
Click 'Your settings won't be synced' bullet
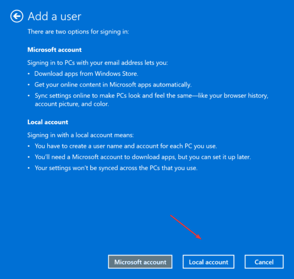pos(116,168)
